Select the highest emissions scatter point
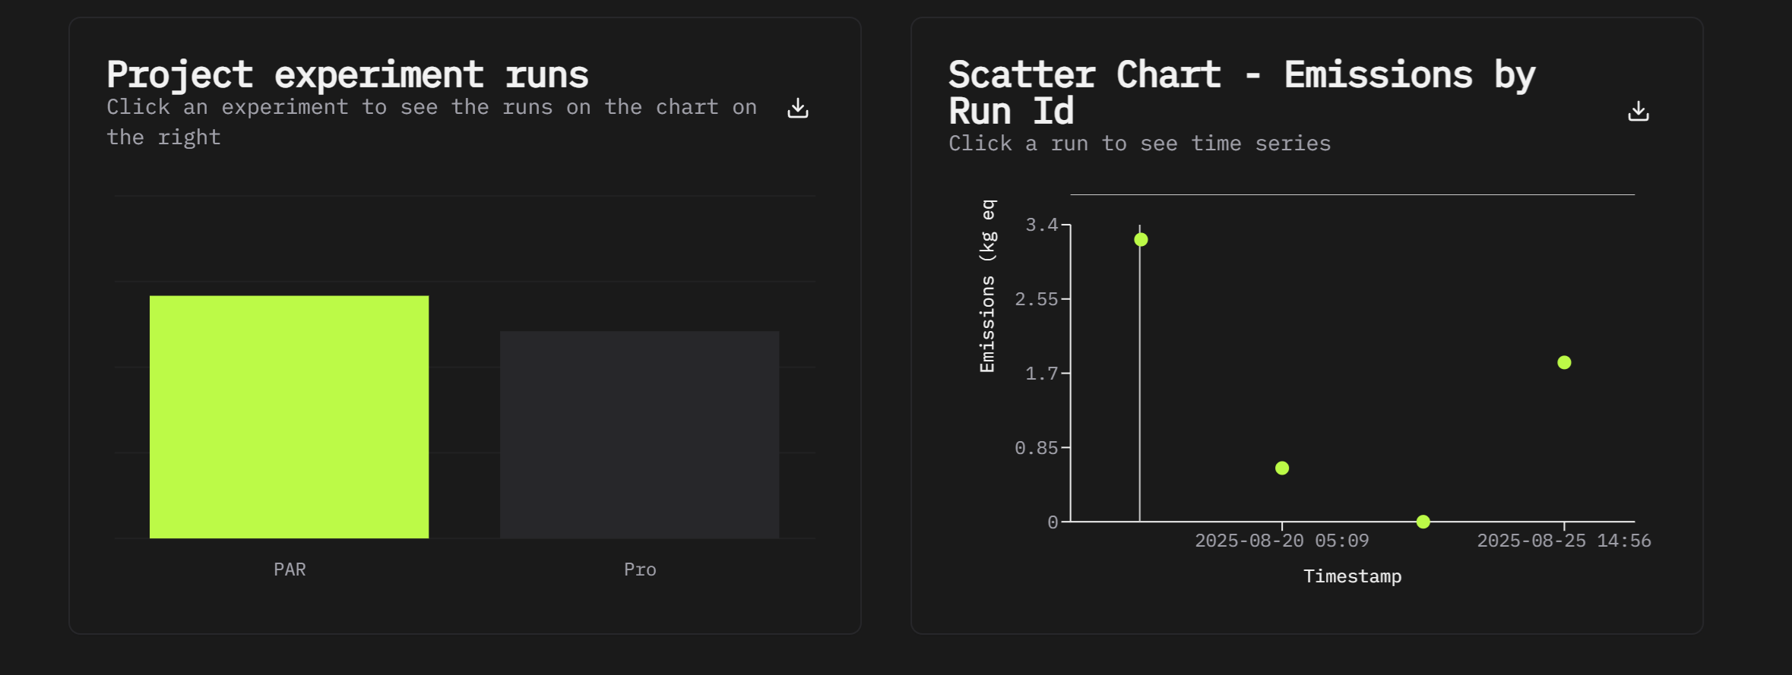The width and height of the screenshot is (1792, 675). 1141,240
